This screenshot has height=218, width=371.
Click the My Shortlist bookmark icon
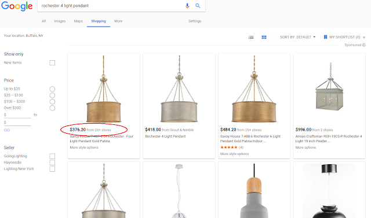click(x=325, y=37)
